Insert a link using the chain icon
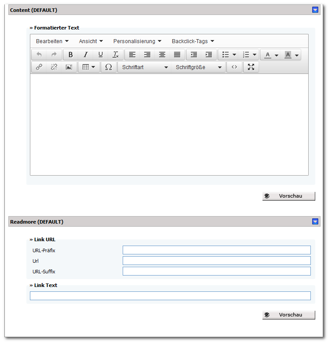 click(39, 67)
